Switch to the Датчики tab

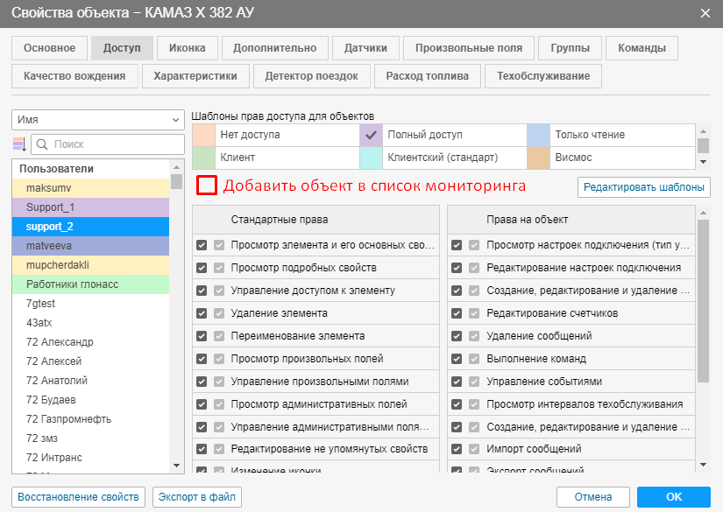point(366,48)
